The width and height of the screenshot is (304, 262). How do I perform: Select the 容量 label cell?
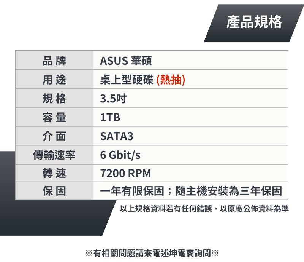[x=54, y=117]
